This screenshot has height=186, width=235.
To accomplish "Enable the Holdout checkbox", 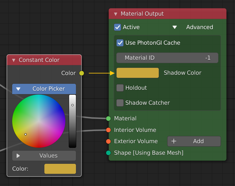I will (120, 88).
